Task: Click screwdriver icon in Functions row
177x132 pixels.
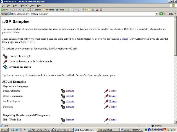Action: click(x=106, y=107)
